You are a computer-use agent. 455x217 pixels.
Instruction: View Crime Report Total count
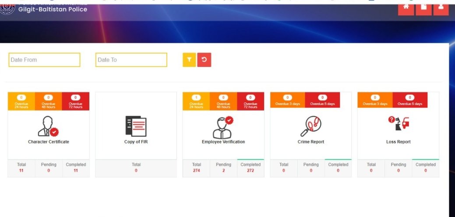pos(284,168)
